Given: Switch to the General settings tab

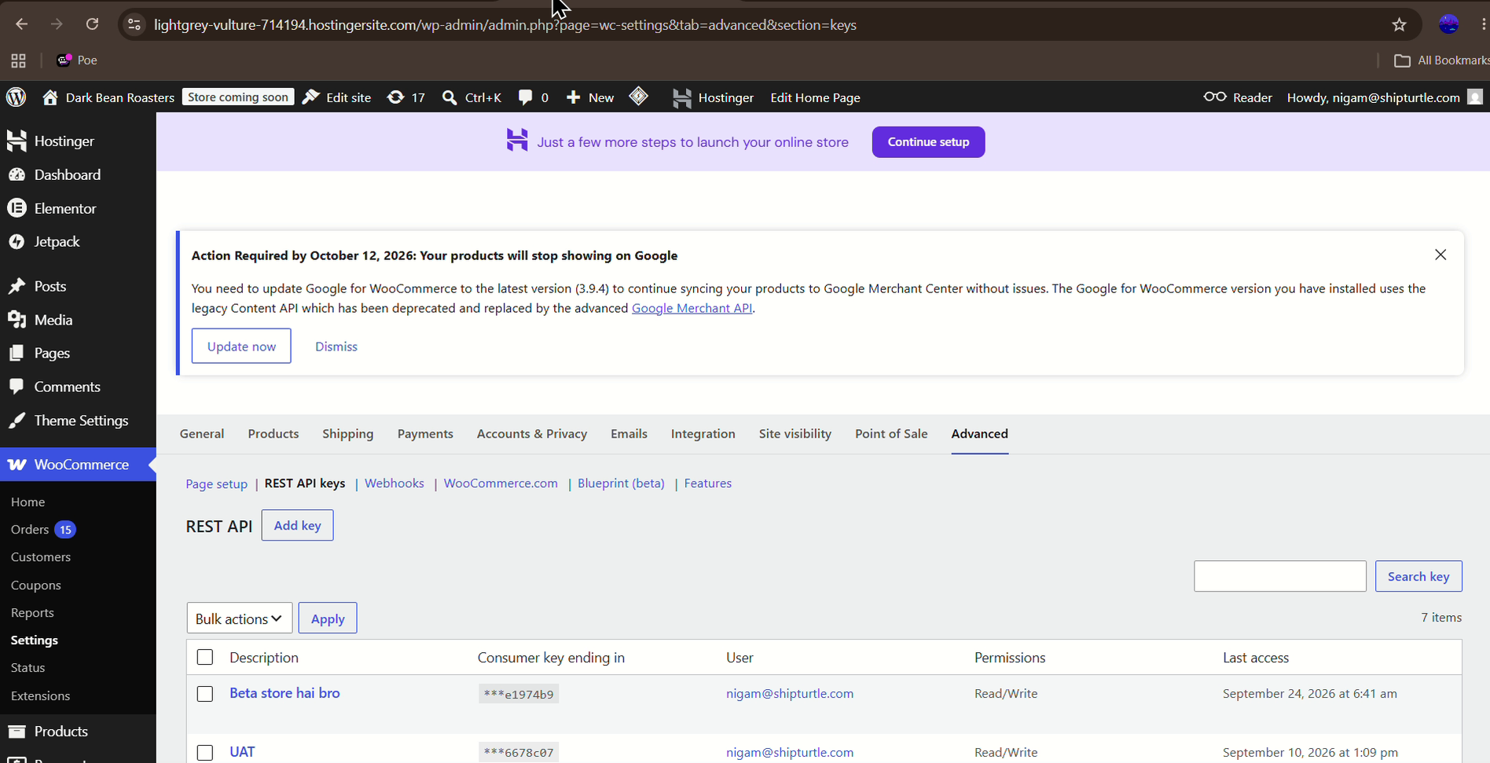Looking at the screenshot, I should (202, 434).
